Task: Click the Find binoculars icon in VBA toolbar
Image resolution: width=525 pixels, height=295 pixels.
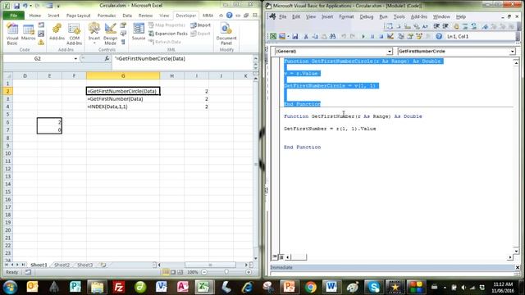Action: coord(332,36)
